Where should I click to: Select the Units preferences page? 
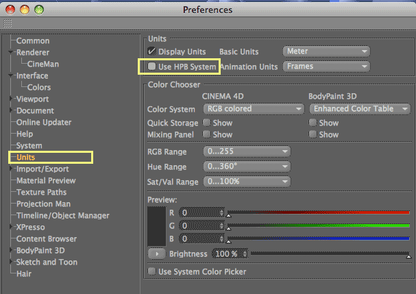click(x=26, y=158)
